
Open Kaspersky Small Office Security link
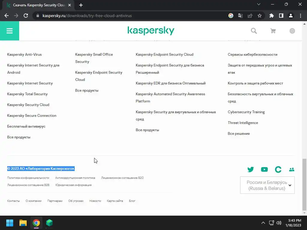tap(94, 58)
